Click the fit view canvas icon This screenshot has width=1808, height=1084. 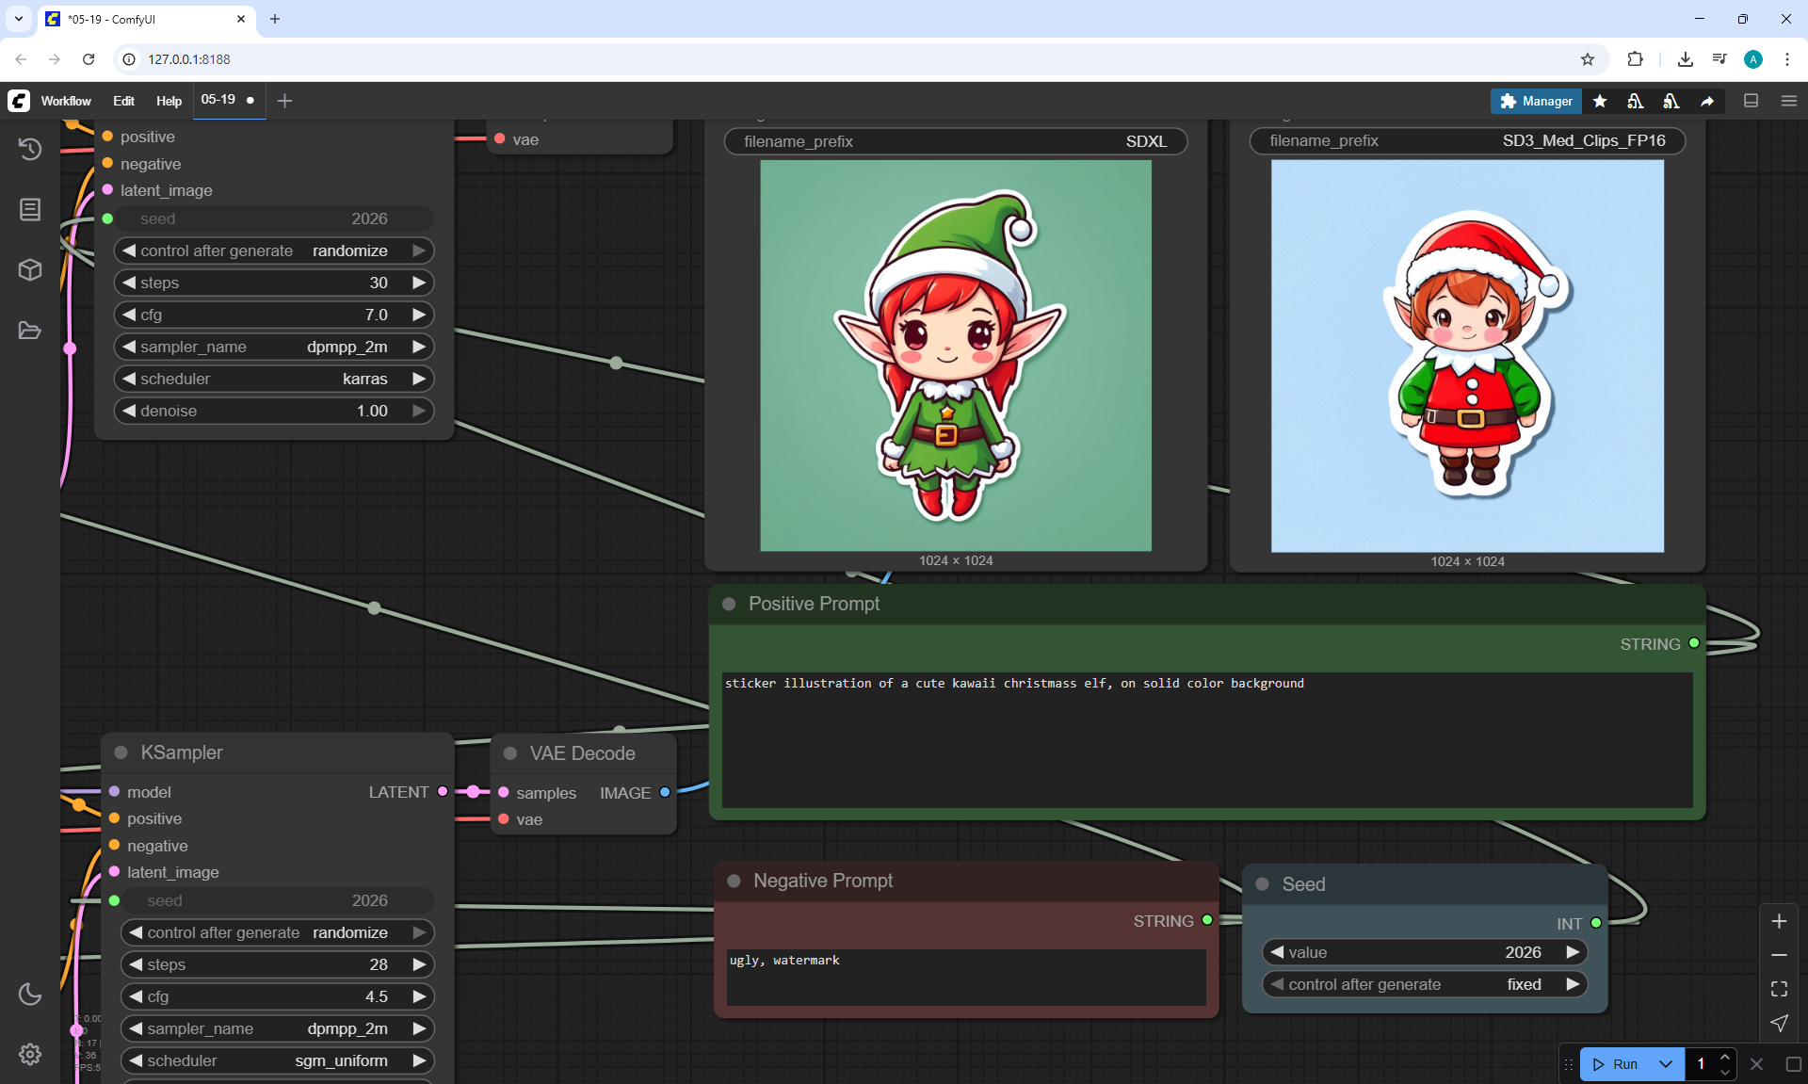pyautogui.click(x=1779, y=989)
